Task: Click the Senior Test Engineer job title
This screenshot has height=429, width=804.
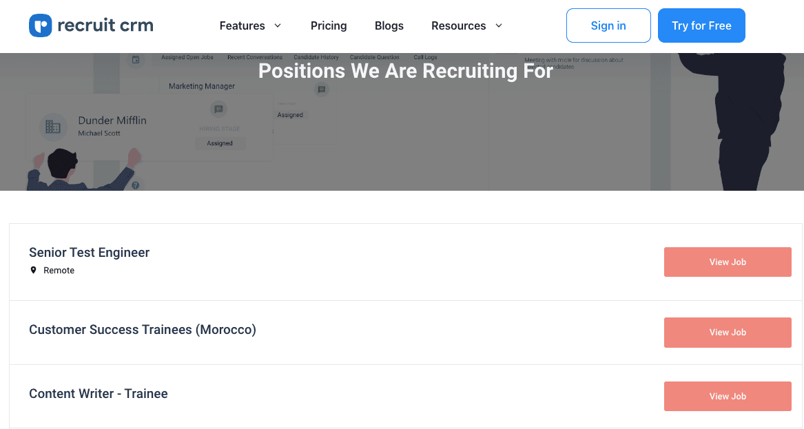Action: tap(90, 253)
